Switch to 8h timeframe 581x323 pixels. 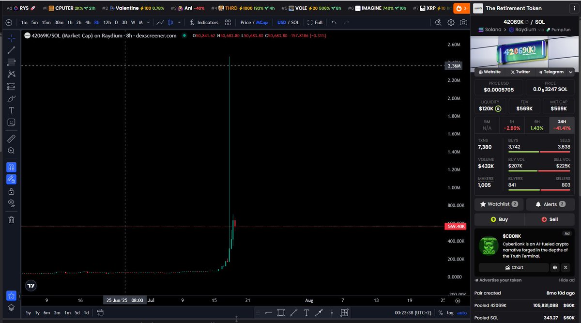97,22
